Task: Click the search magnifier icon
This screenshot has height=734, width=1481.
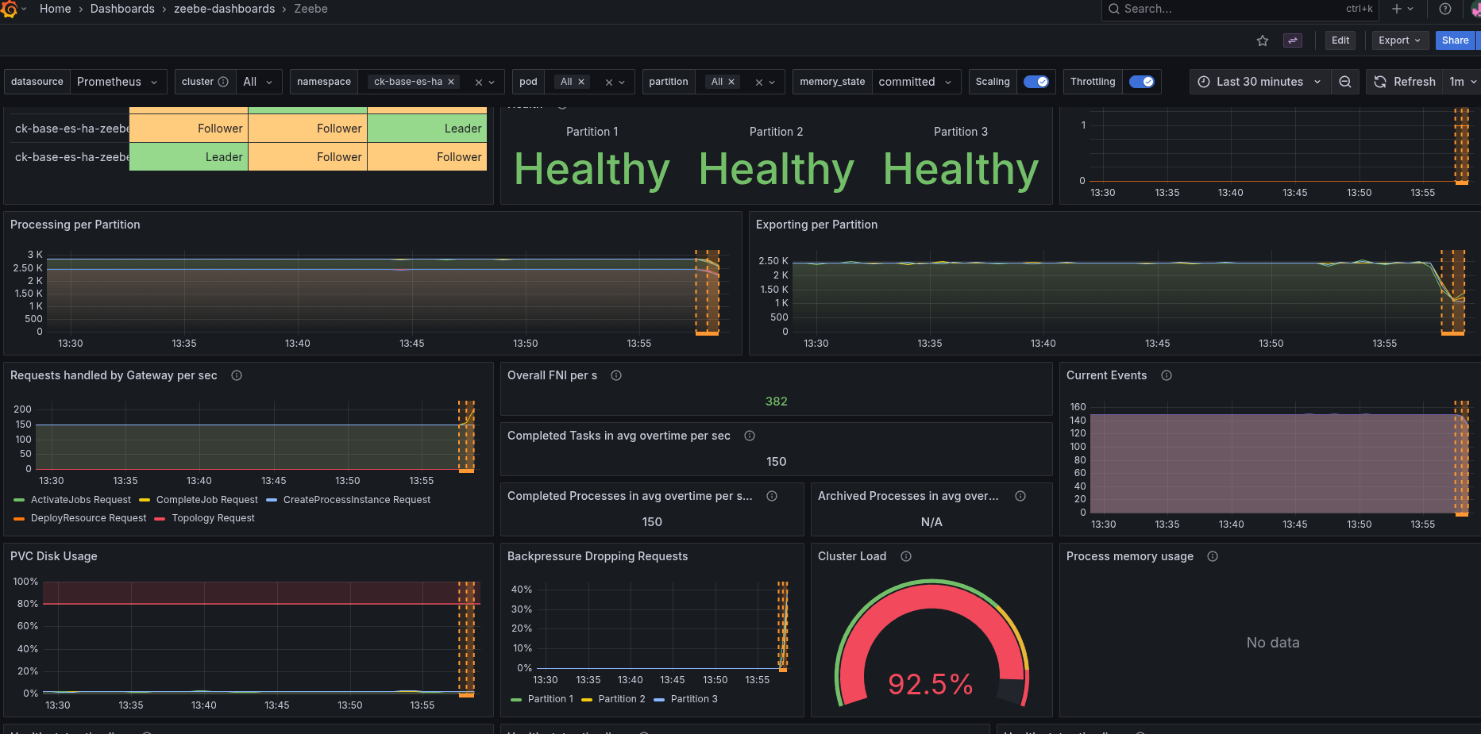Action: click(x=1114, y=9)
